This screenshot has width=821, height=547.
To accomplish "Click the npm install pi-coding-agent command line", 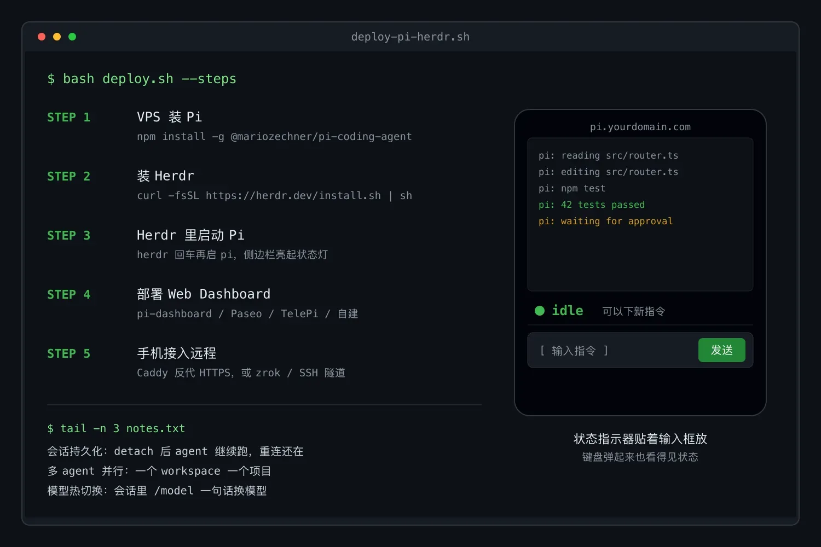I will tap(274, 136).
